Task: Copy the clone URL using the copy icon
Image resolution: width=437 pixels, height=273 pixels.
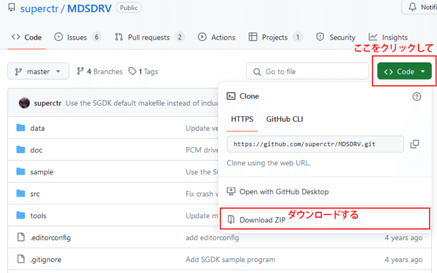Action: point(415,144)
